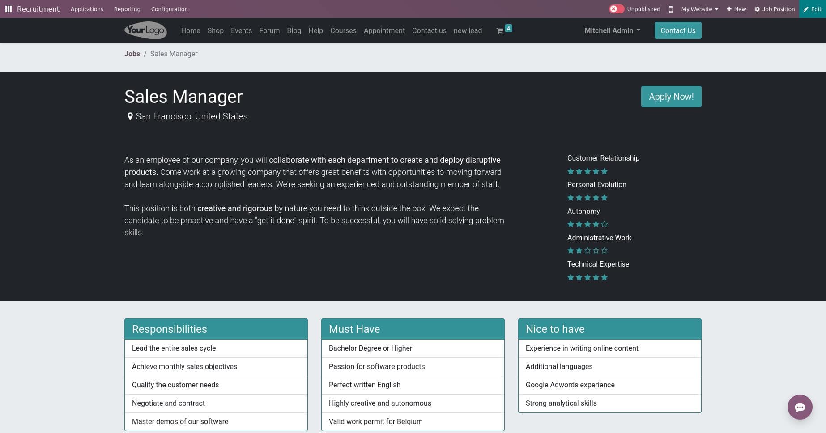
Task: Click the Customer Relationship star rating
Action: pos(587,171)
